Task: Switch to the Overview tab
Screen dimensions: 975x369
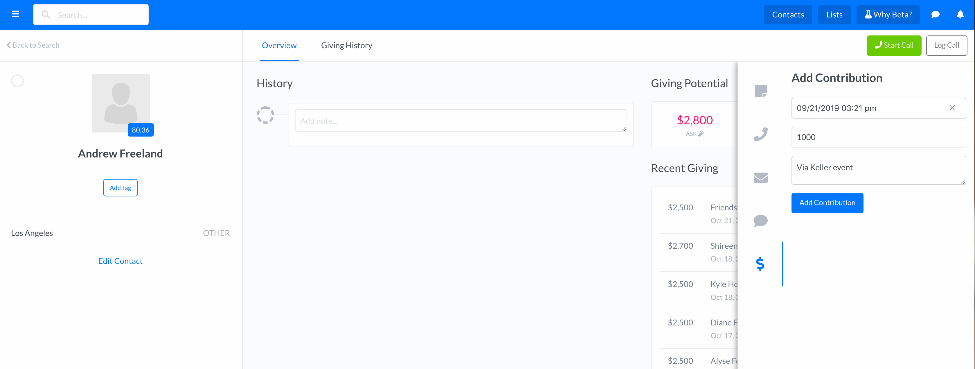Action: click(279, 45)
